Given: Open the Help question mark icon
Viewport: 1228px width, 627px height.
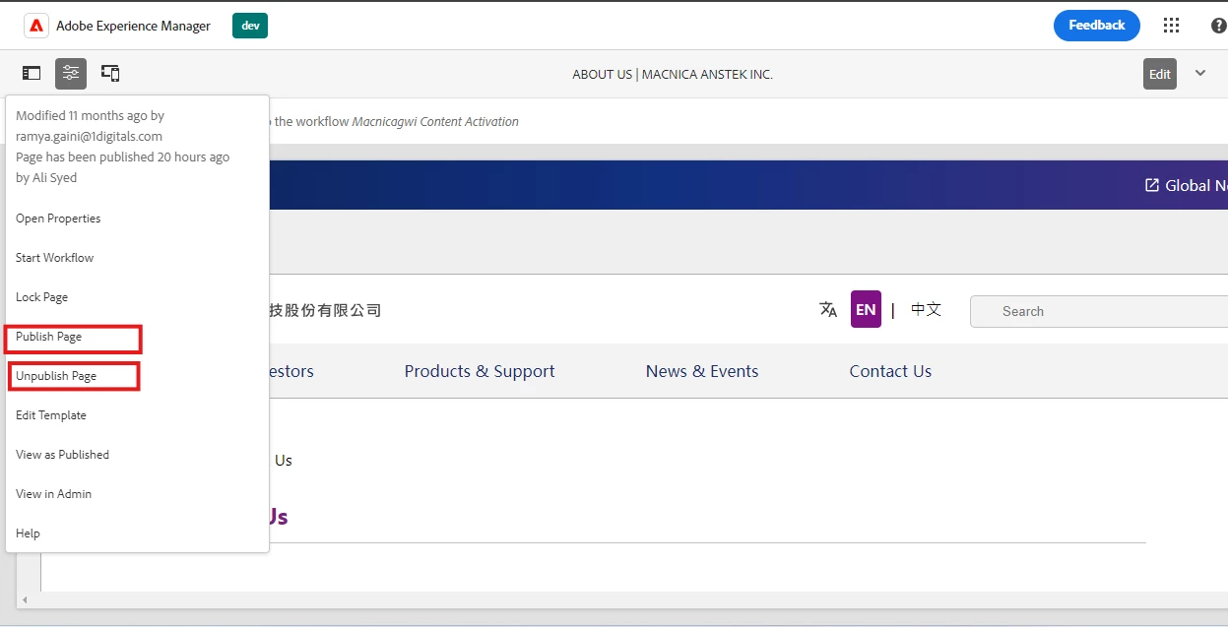Looking at the screenshot, I should click(x=1218, y=26).
